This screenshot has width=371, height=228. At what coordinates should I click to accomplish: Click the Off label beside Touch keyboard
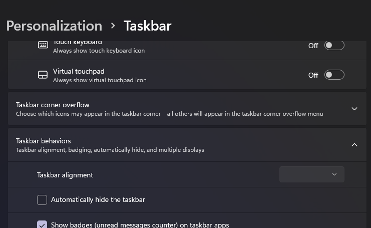coord(313,46)
